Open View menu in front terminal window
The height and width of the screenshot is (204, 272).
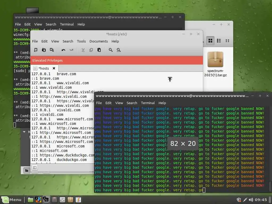(x=119, y=103)
